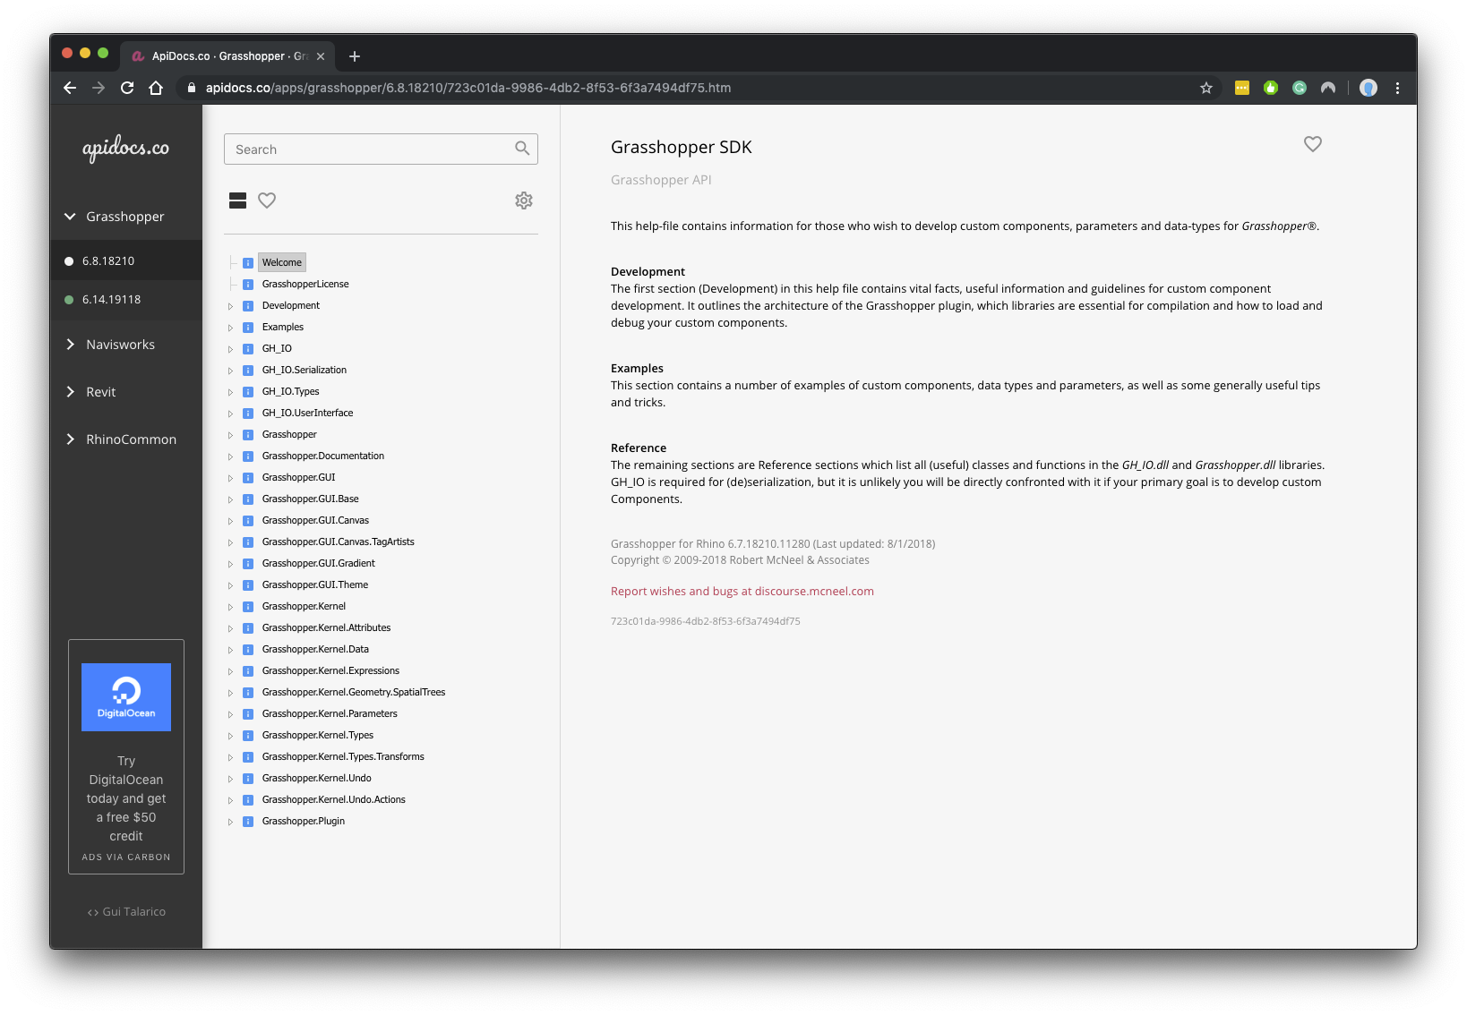
Task: Close the ApiDocs.co browser tab
Action: click(321, 56)
